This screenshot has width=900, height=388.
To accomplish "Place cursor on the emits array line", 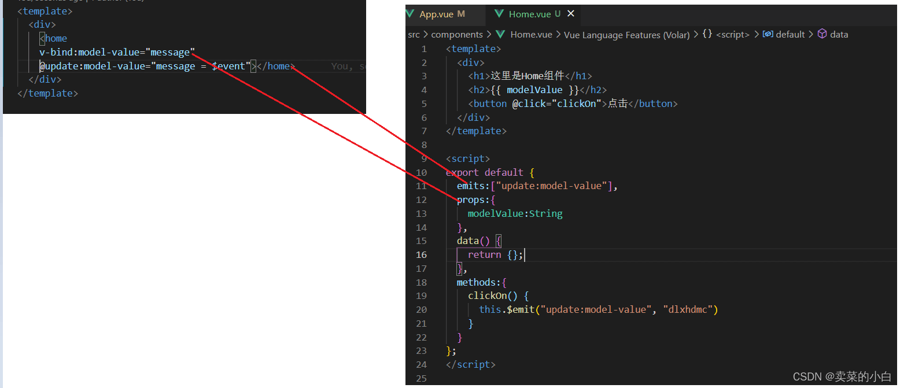I will [x=537, y=186].
